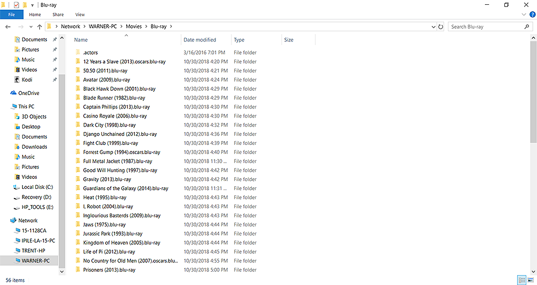Click folder icon of Jaws (1975)
Screen dimensions: 537x285
pos(78,224)
